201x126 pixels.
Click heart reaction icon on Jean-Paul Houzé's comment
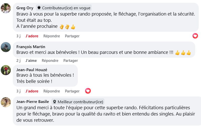coord(88,91)
